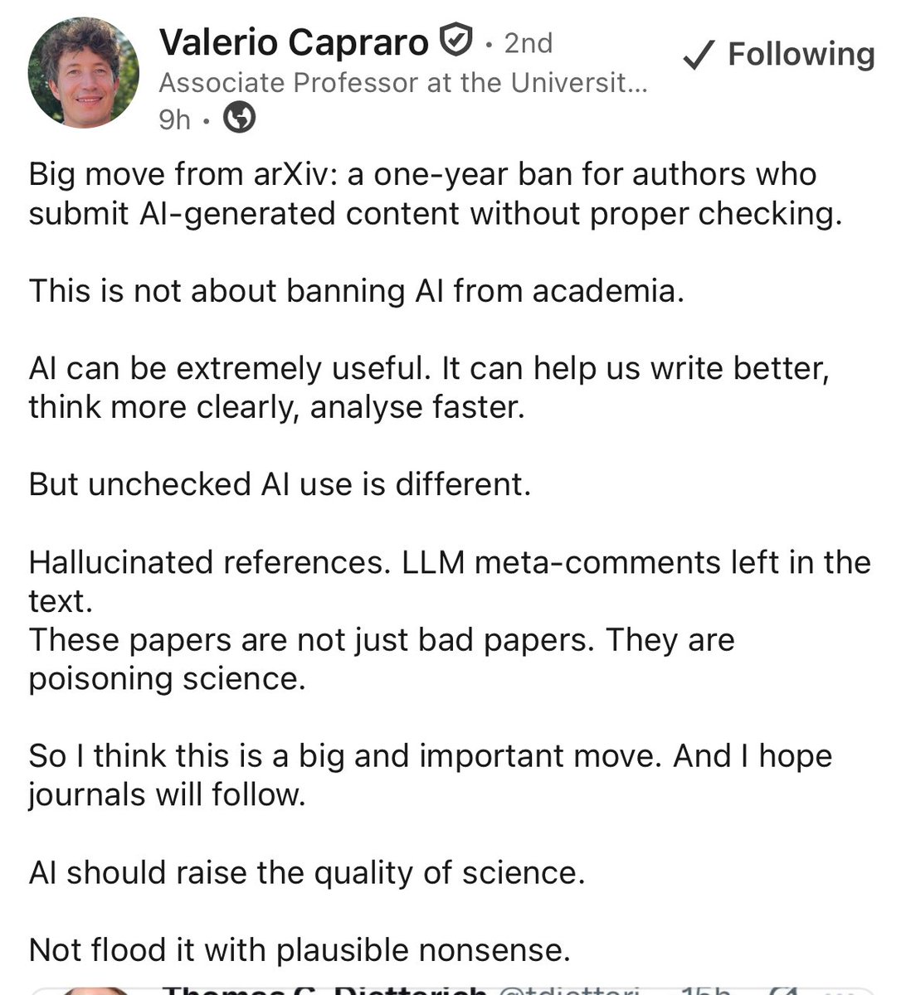Click the 9h post timestamp

pos(175,119)
